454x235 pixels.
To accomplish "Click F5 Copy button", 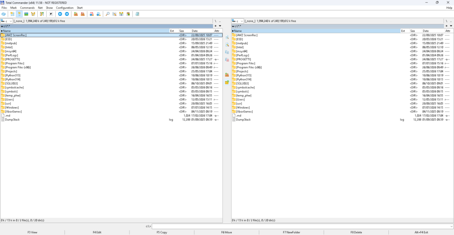I will pyautogui.click(x=162, y=232).
